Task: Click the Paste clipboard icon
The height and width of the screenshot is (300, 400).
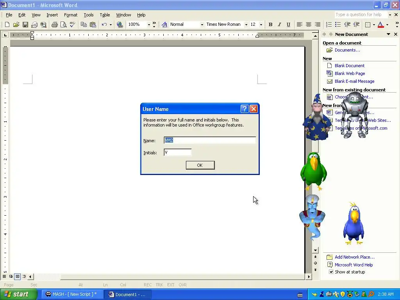Action: pos(93,25)
